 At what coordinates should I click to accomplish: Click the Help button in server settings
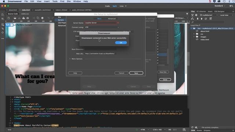(75, 73)
